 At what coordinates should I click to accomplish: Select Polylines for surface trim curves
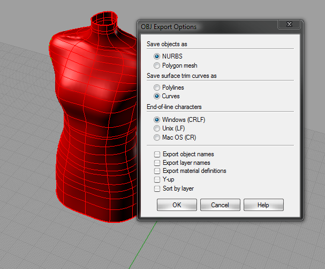(157, 87)
